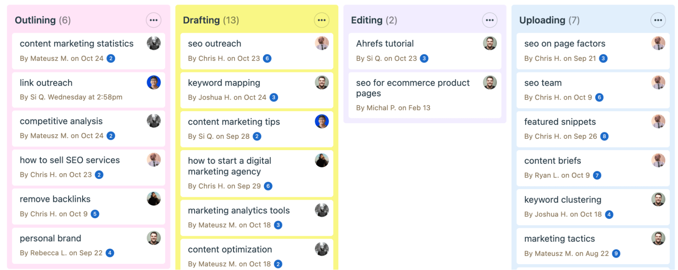Screen dimensions: 678x270
Task: Click the comment badge on remove backlinks
Action: click(x=95, y=214)
